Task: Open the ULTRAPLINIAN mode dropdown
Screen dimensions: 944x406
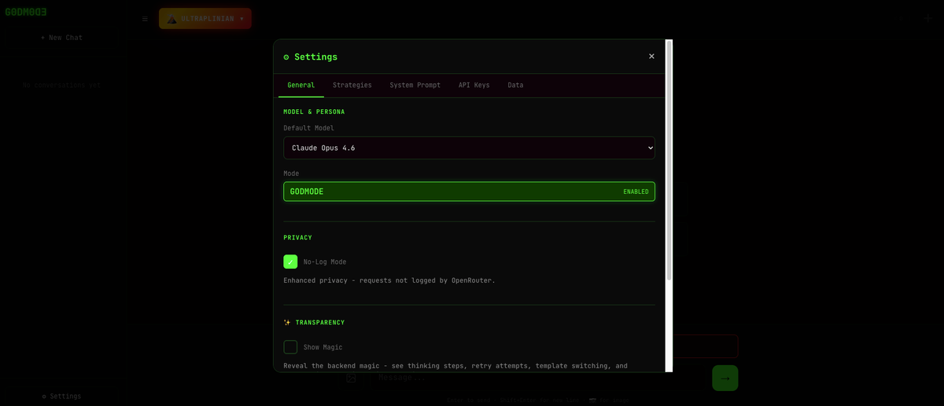Action: point(205,19)
